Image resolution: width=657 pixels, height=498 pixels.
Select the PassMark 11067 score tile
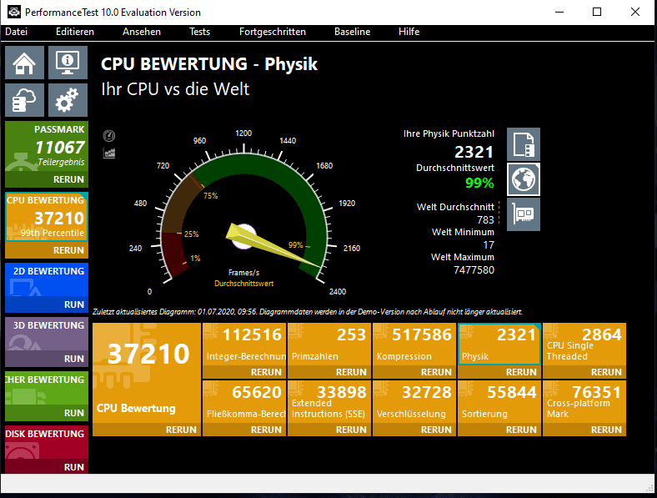pos(47,146)
